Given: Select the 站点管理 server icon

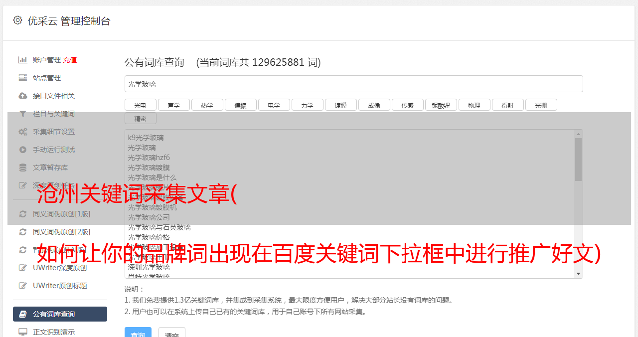Looking at the screenshot, I should coord(23,78).
